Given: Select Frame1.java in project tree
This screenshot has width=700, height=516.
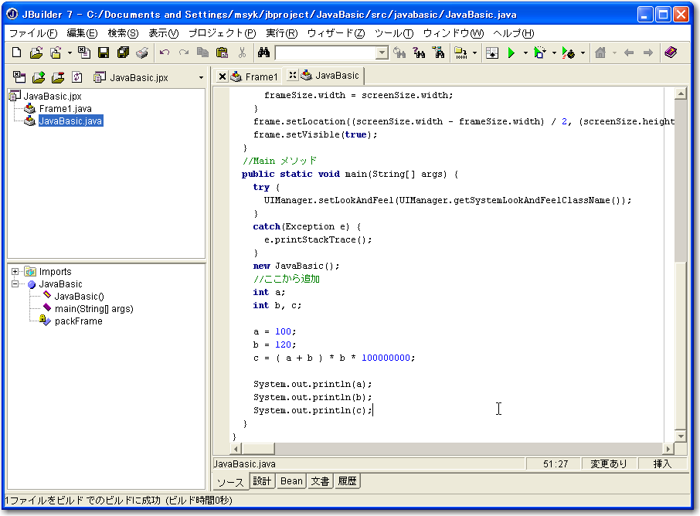Looking at the screenshot, I should 65,109.
